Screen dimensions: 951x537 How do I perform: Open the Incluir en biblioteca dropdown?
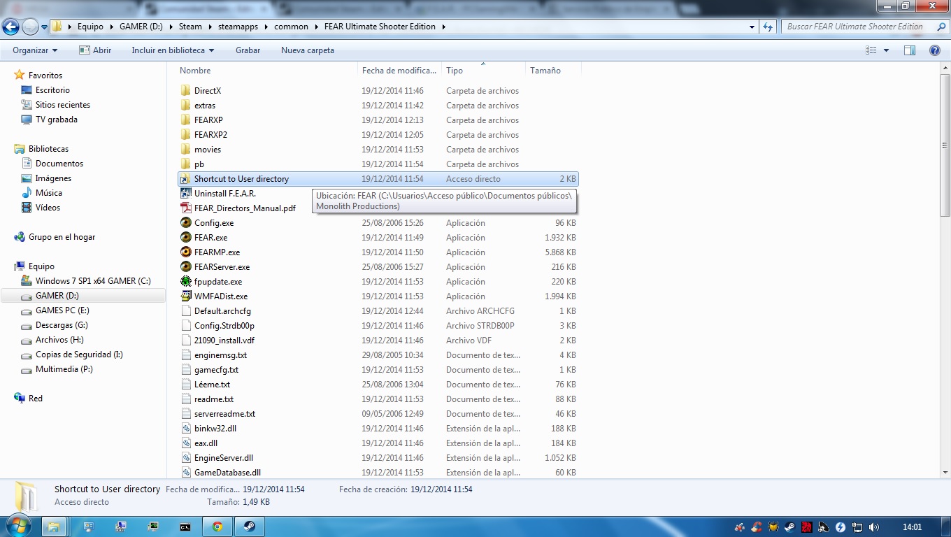click(x=173, y=50)
